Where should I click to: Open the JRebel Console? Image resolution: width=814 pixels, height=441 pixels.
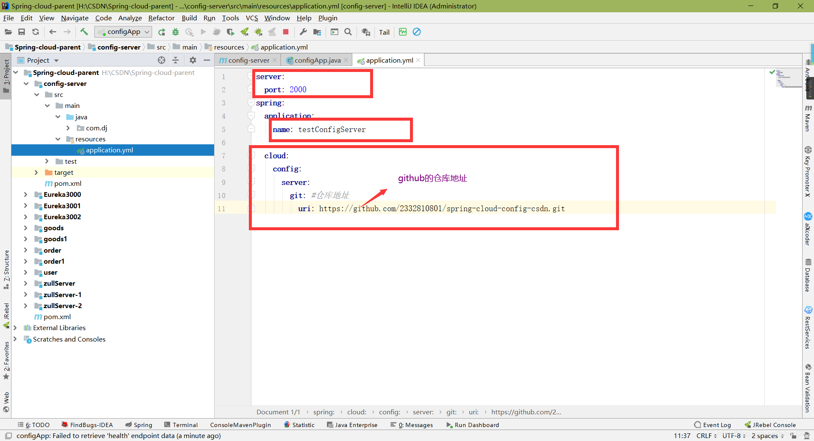point(770,425)
